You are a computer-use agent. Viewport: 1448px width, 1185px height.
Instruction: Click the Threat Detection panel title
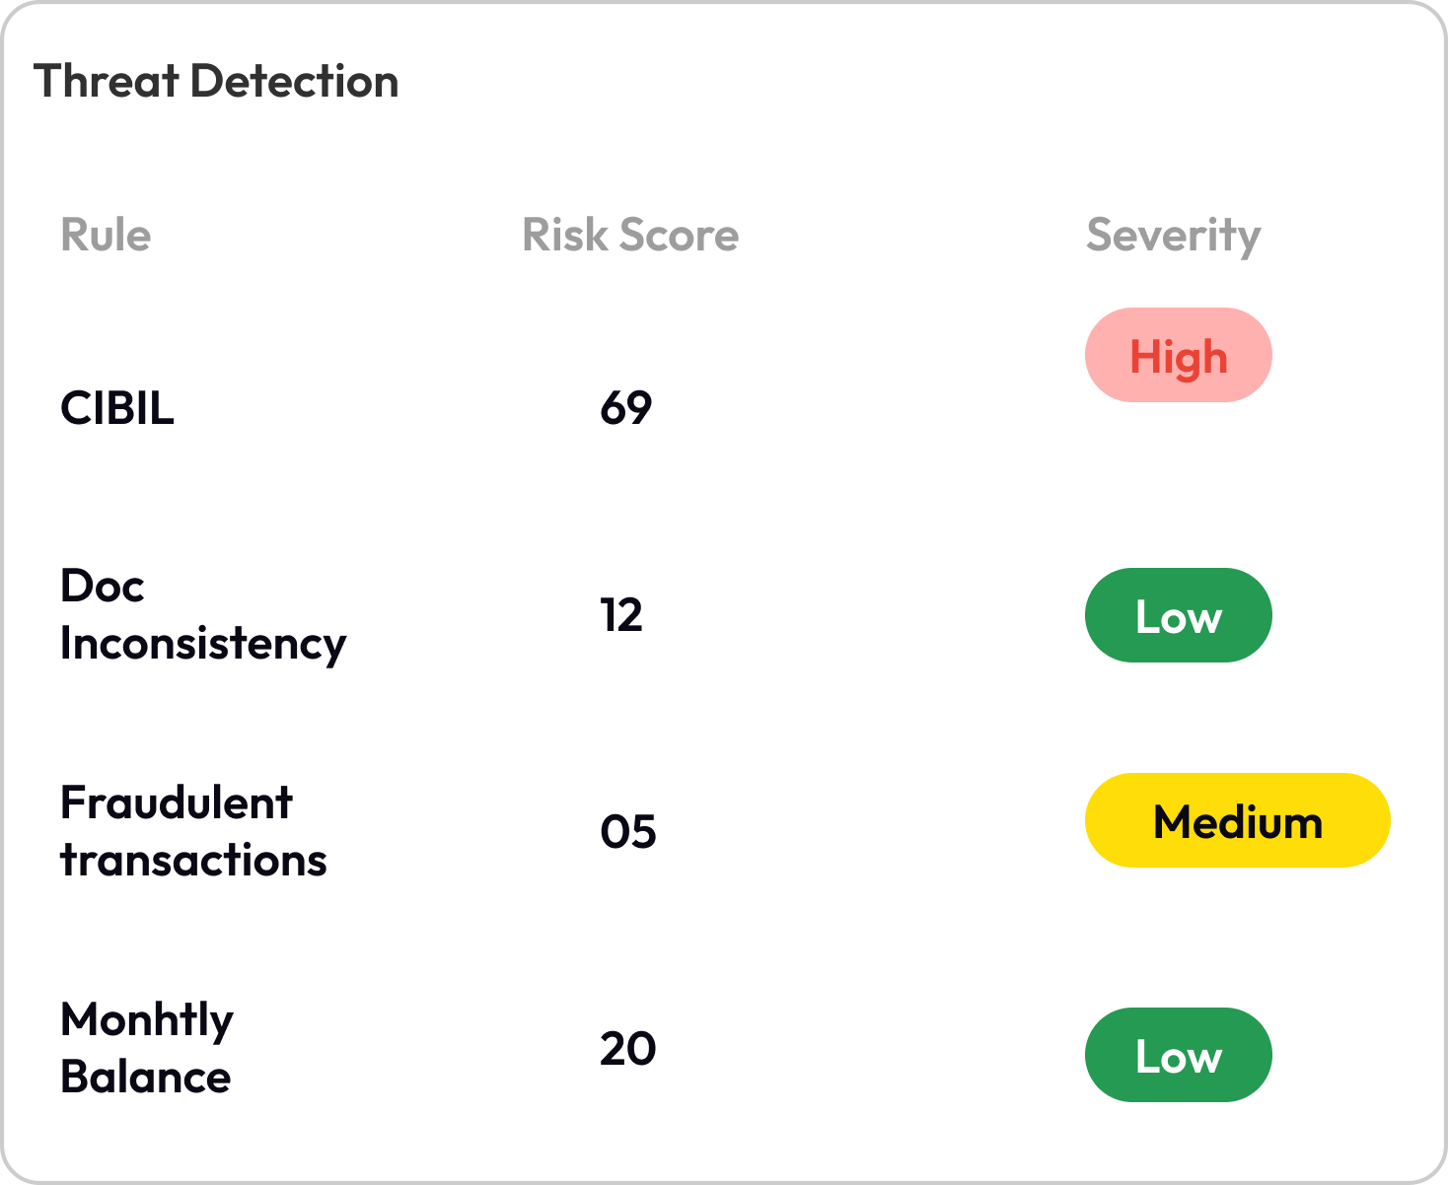point(216,82)
